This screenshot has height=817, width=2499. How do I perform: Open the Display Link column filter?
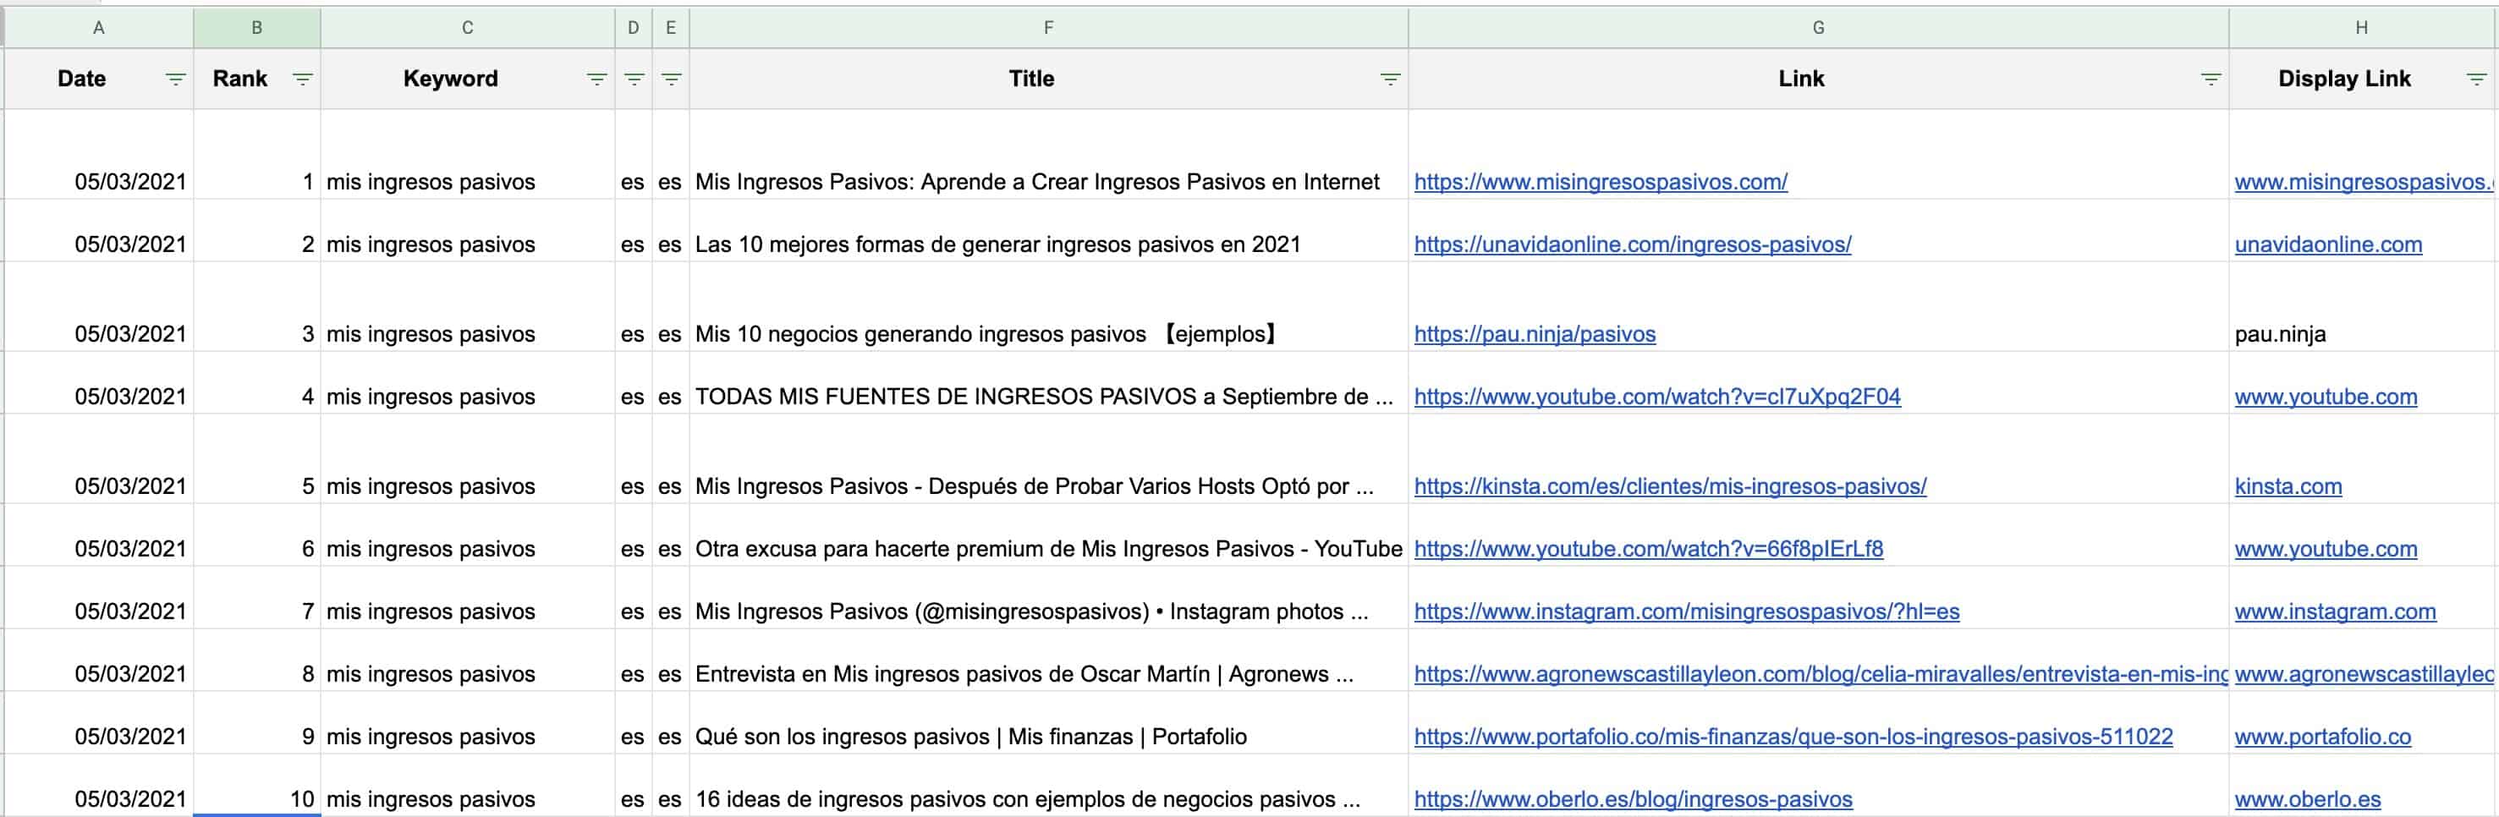[2477, 80]
